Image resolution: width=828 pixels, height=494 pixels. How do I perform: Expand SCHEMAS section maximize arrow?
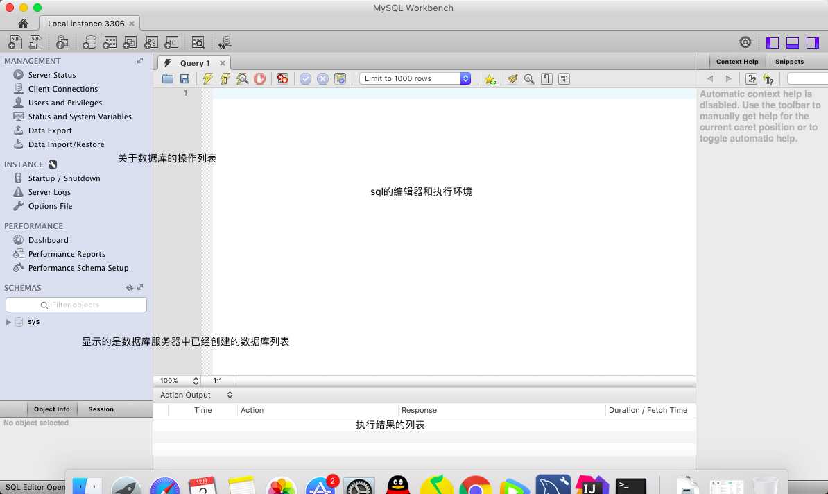point(140,287)
